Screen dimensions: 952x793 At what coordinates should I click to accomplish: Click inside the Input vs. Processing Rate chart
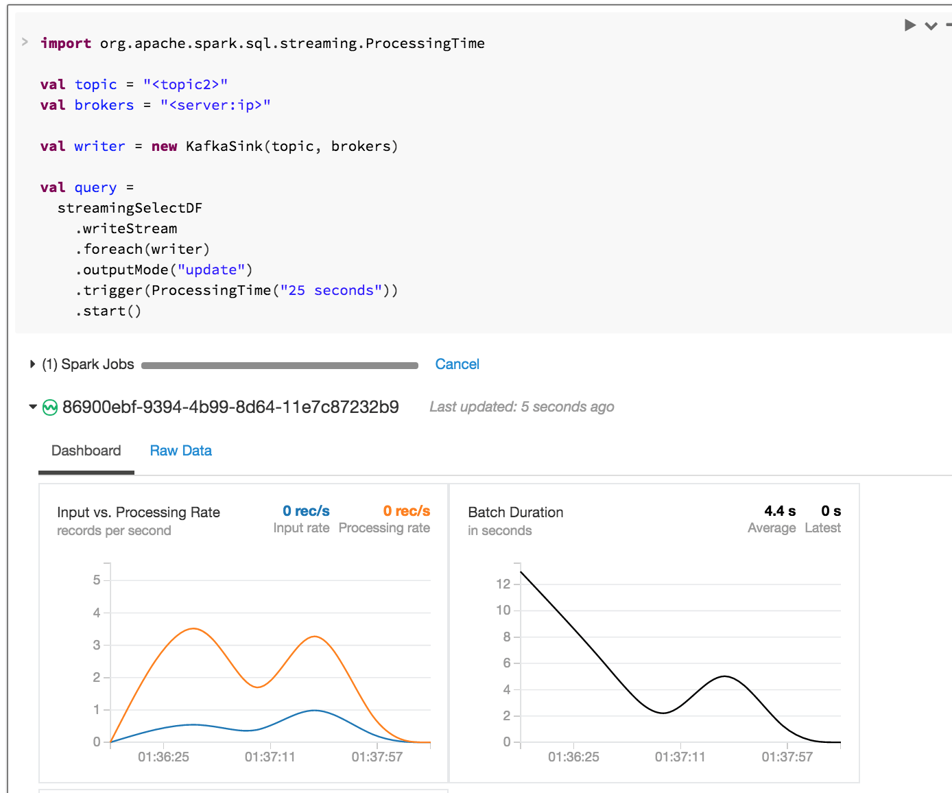270,659
